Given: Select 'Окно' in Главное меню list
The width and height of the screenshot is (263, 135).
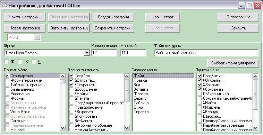Looking at the screenshot, I should point(163,107).
